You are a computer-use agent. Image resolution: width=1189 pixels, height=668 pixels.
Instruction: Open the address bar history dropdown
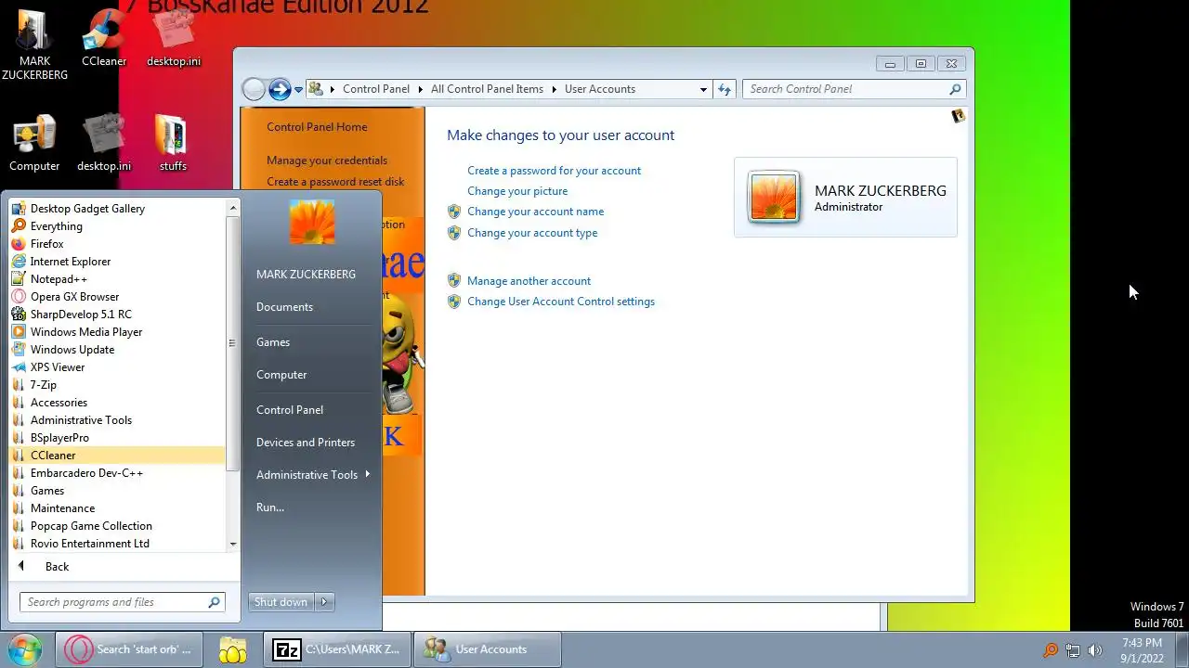703,89
